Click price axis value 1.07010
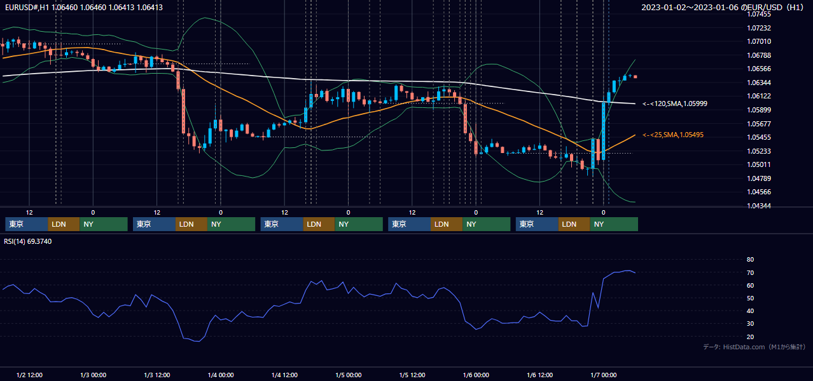The width and height of the screenshot is (813, 381). (758, 42)
